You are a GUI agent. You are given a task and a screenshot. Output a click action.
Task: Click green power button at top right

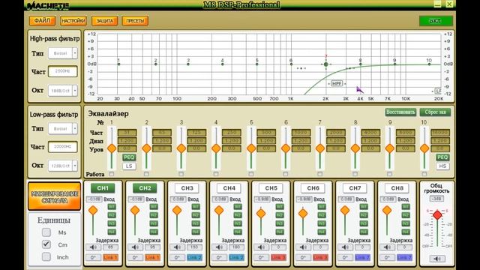coord(436,21)
